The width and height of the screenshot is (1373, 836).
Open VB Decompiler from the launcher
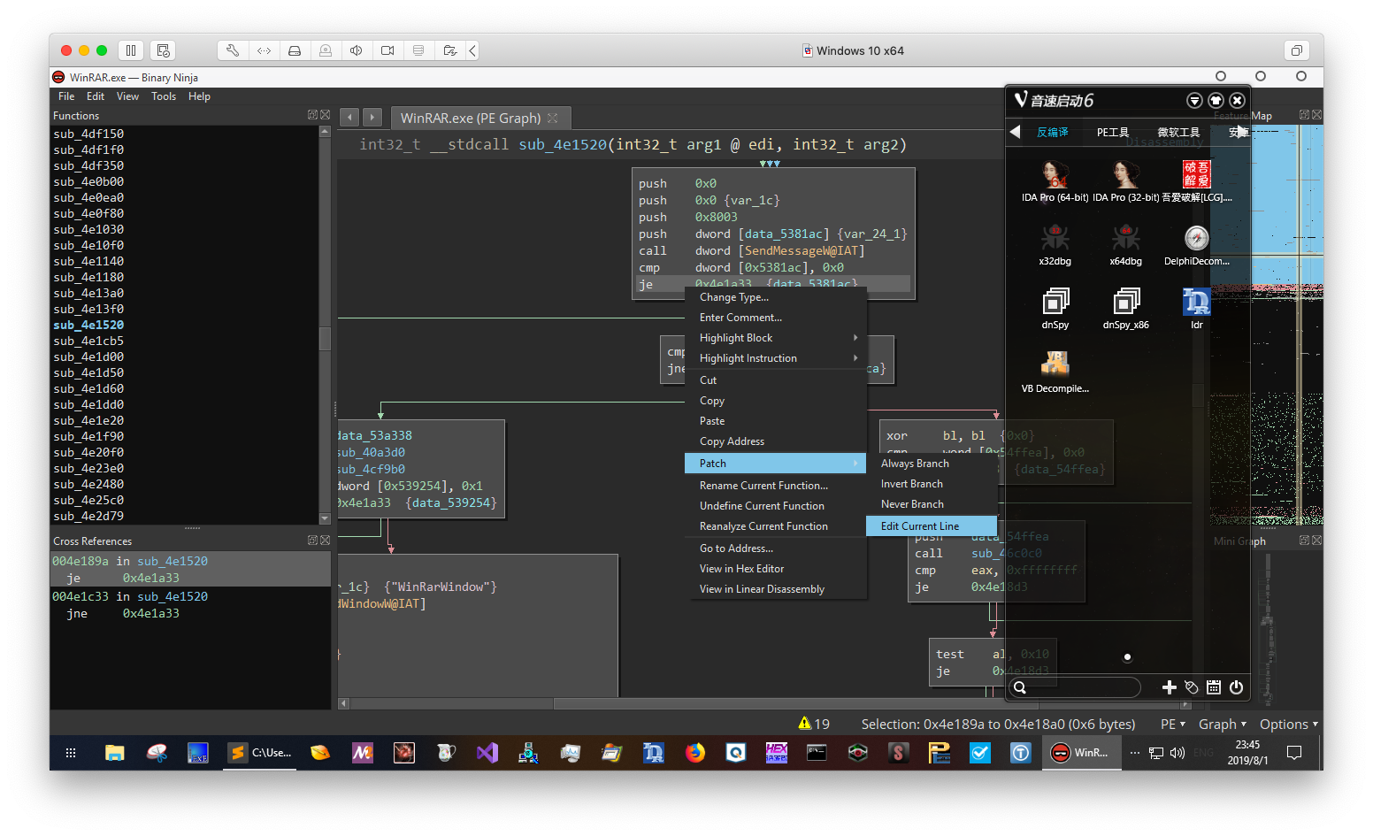[x=1055, y=372]
